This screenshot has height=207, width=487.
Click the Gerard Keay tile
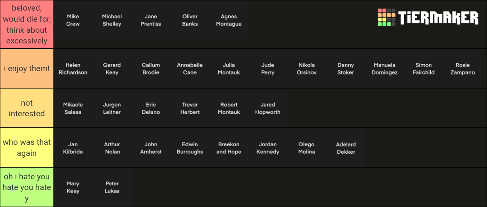tap(112, 69)
